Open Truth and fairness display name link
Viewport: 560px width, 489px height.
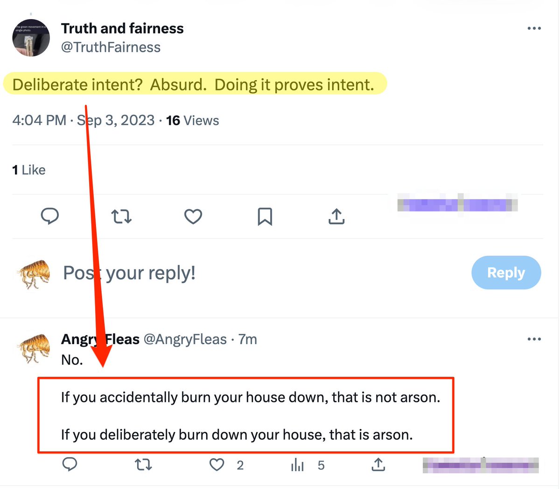(122, 28)
